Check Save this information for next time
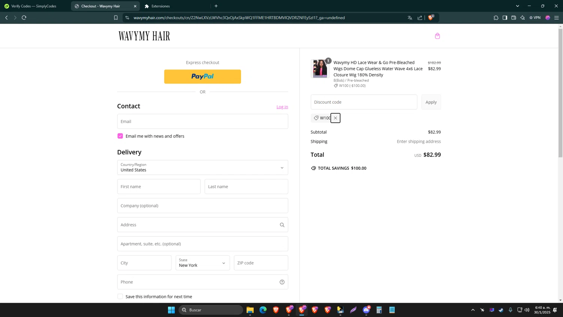This screenshot has width=563, height=317. (120, 296)
